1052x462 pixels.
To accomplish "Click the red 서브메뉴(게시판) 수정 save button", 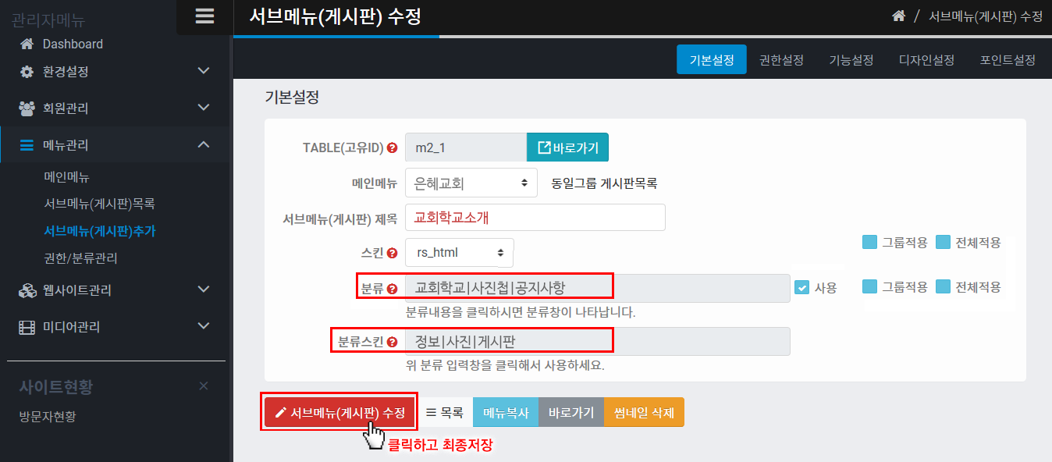I will 339,413.
